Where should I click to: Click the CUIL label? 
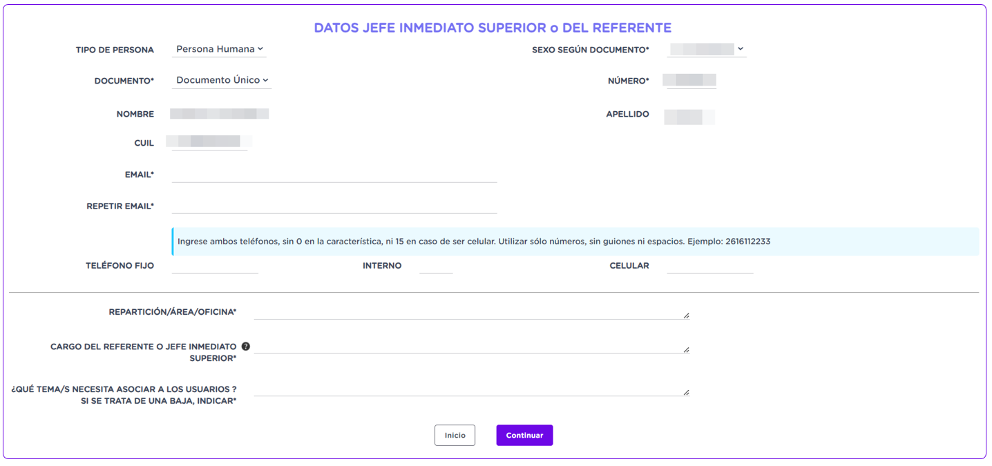click(x=144, y=143)
